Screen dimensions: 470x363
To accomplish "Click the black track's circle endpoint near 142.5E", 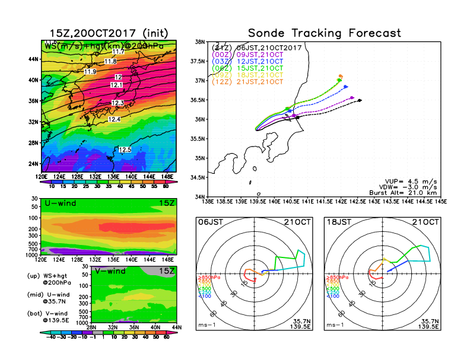I will 360,100.
